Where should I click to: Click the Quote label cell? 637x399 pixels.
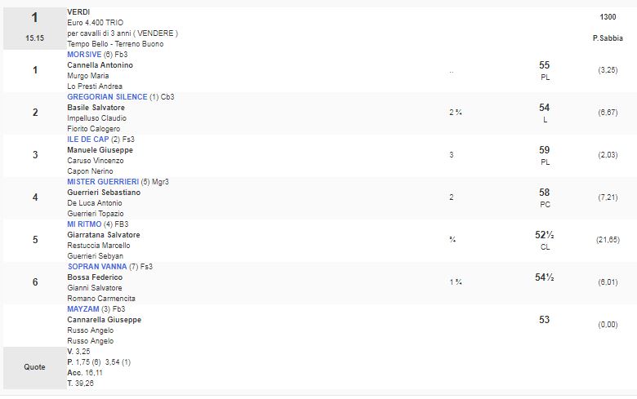[34, 367]
